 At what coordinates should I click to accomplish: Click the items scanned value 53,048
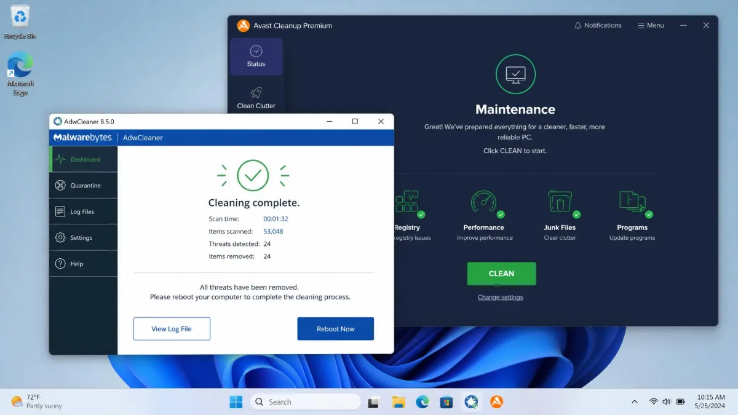tap(273, 231)
